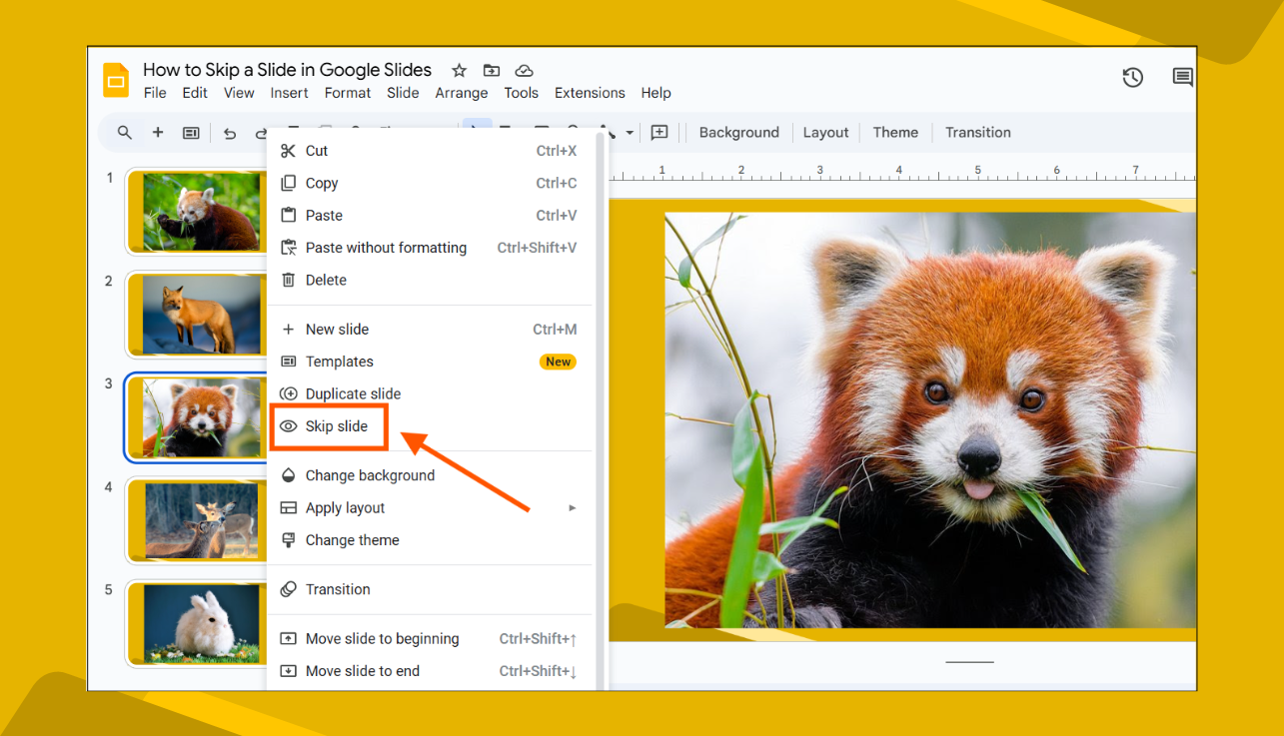This screenshot has height=736, width=1284.
Task: Open the comments panel icon
Action: tap(1182, 76)
